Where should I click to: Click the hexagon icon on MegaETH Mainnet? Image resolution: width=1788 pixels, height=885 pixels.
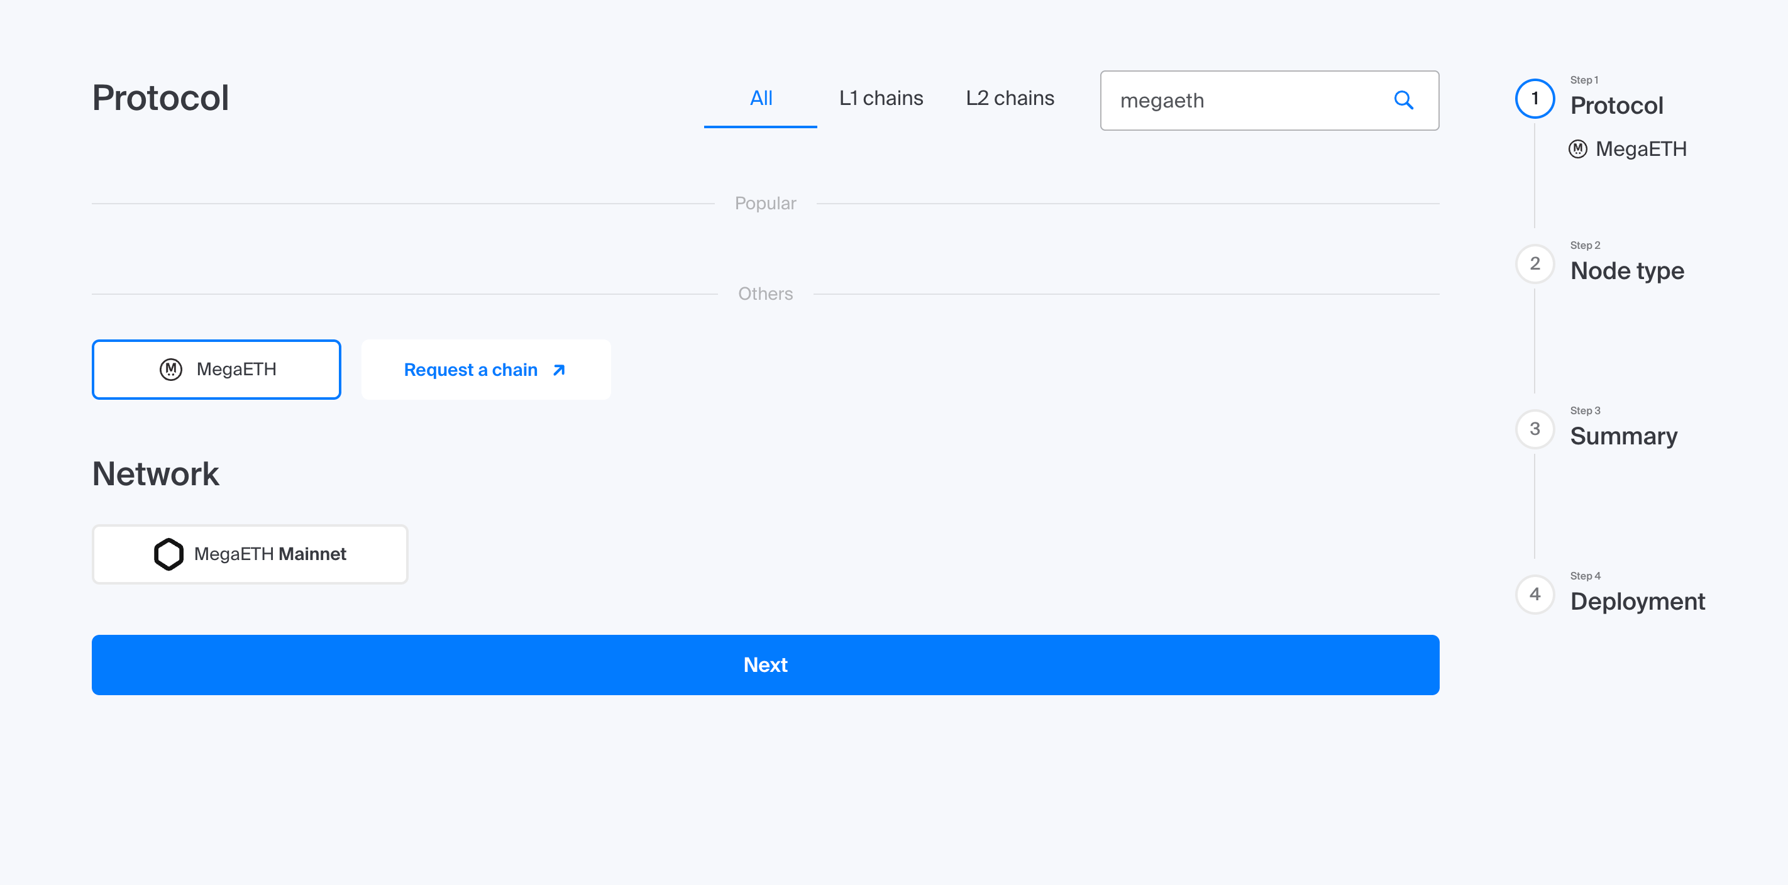(168, 554)
